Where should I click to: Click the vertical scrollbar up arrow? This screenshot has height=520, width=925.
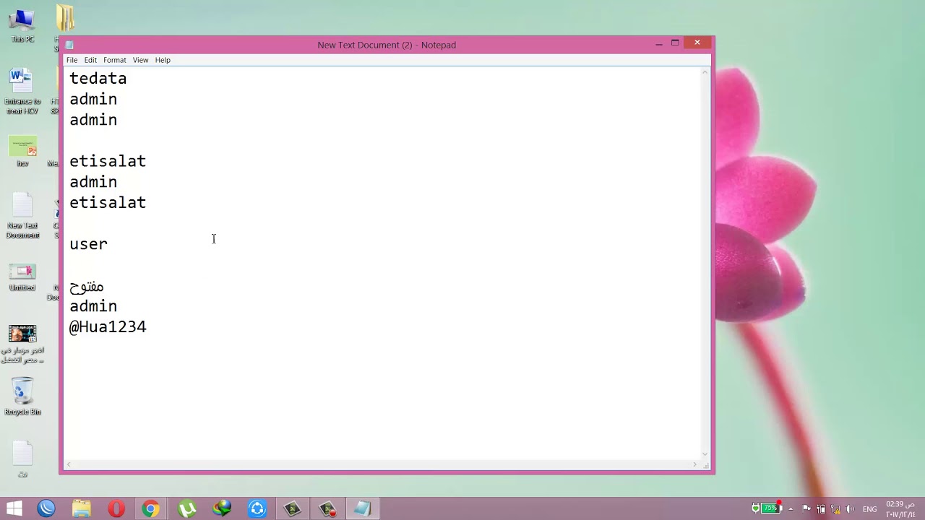point(705,72)
